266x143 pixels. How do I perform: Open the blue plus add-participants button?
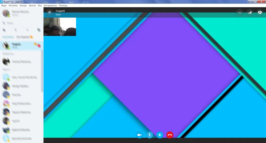click(160, 135)
